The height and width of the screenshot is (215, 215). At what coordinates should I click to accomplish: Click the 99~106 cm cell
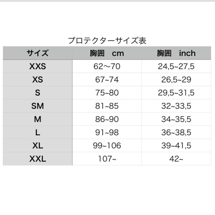(x=107, y=145)
